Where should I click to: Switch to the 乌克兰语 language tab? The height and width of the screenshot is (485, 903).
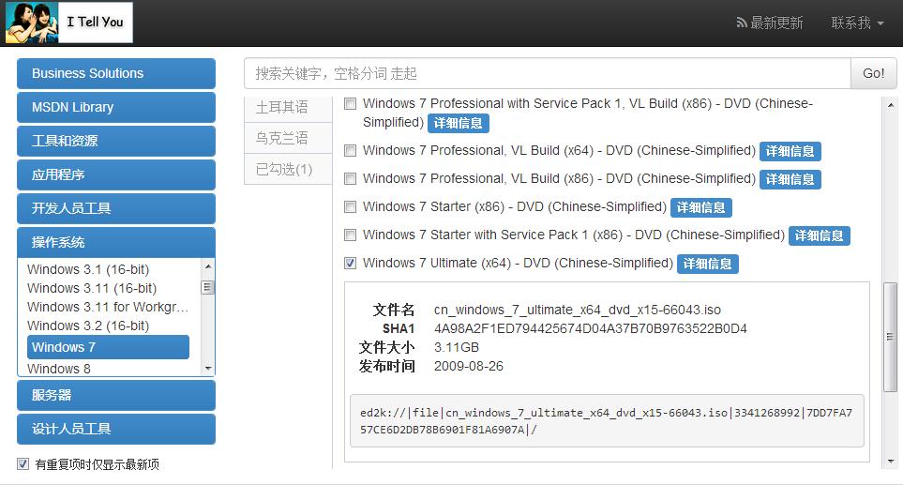[x=288, y=138]
